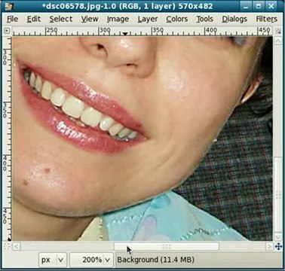Open the View menu
285x271 pixels.
click(90, 19)
